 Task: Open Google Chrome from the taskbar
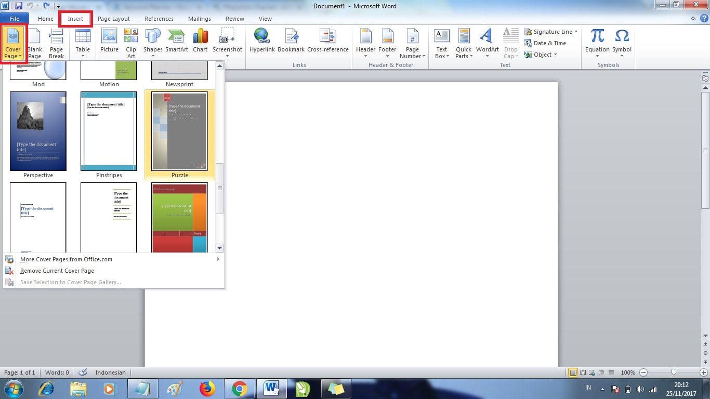[x=240, y=388]
